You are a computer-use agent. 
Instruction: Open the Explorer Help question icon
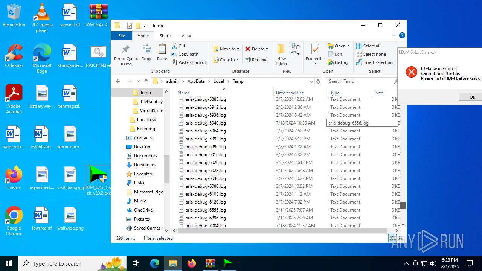click(x=402, y=35)
